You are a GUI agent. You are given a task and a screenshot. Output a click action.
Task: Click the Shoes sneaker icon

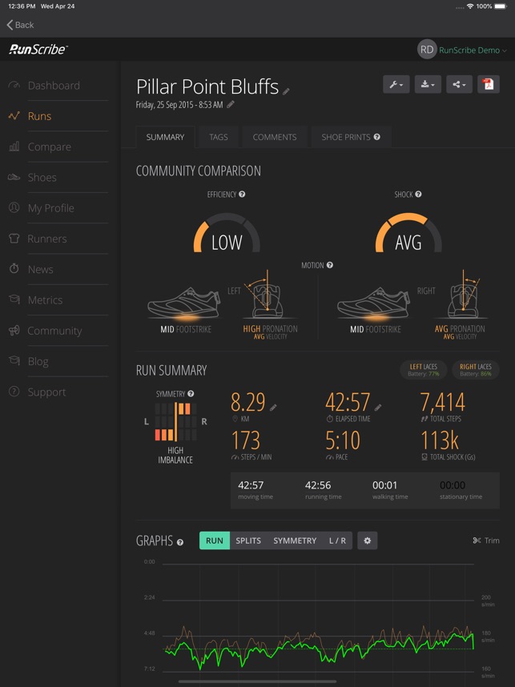[14, 177]
